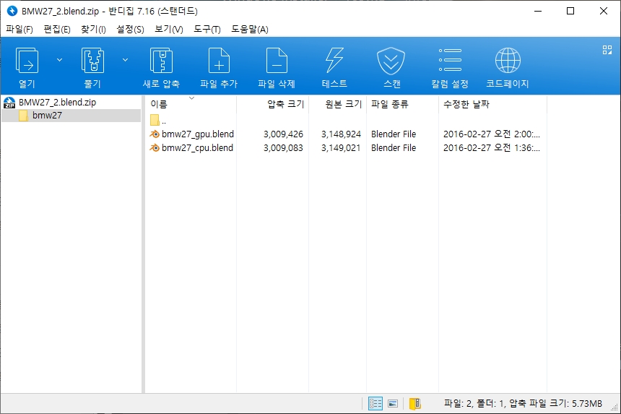This screenshot has height=414, width=621.
Task: Switch to image preview view icon in status bar
Action: point(393,403)
